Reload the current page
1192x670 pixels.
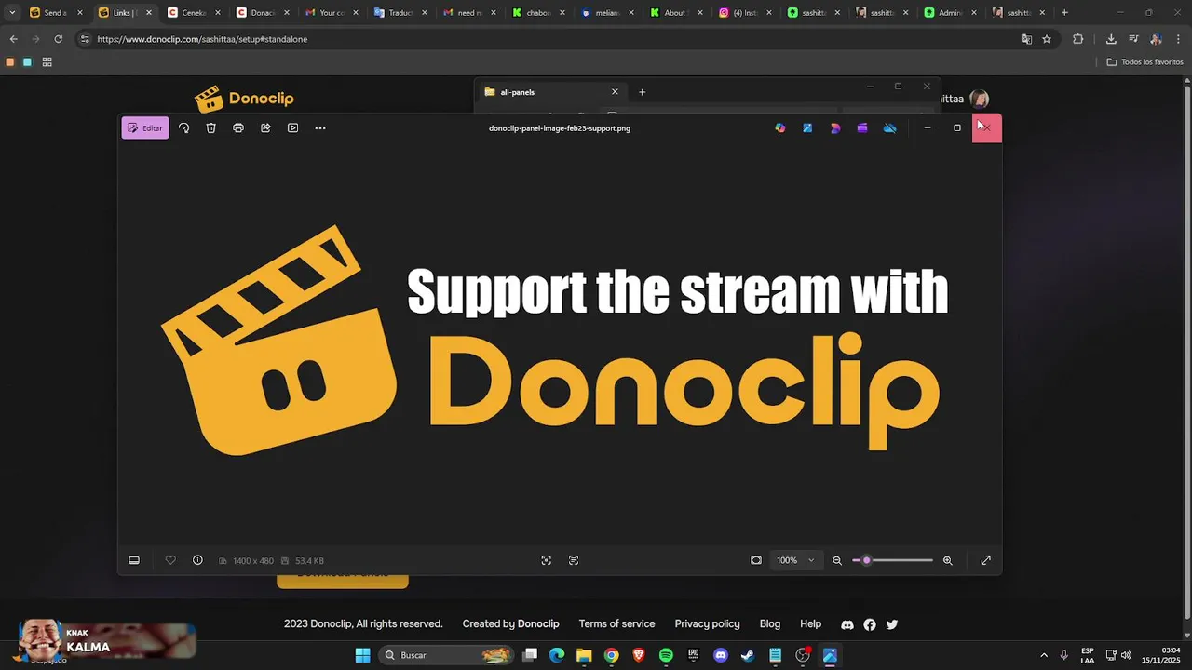pos(58,39)
